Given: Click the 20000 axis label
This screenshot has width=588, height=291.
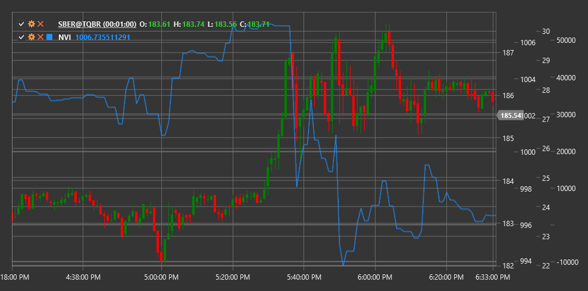Looking at the screenshot, I should (x=567, y=152).
